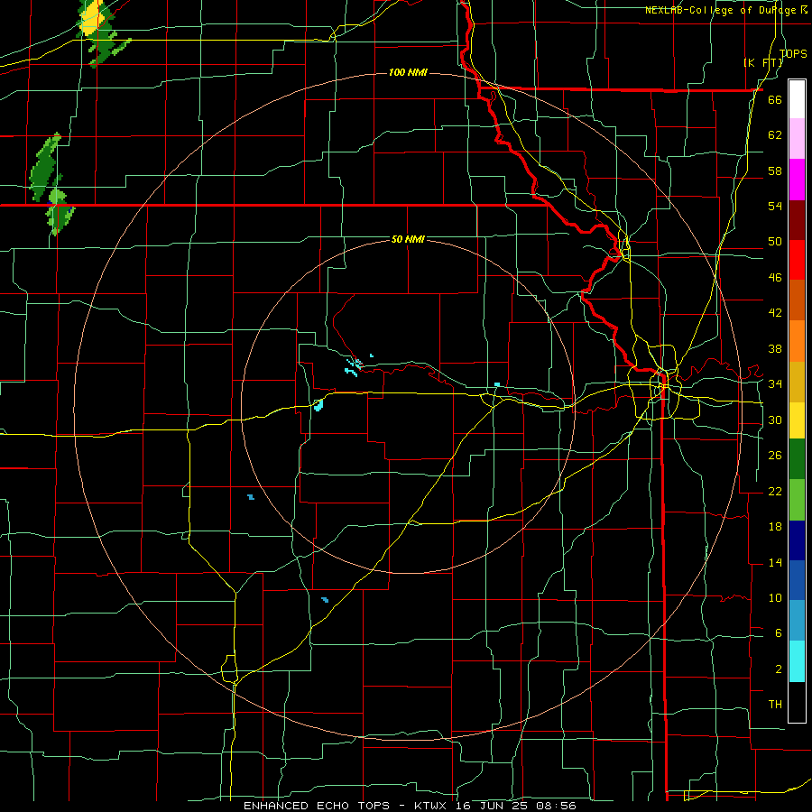This screenshot has height=812, width=812.
Task: Click the magenta swatch in the color scale
Action: pos(797,180)
